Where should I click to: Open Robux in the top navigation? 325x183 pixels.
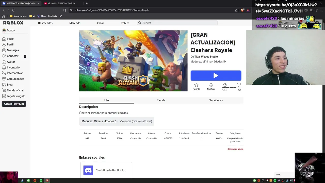coord(125,23)
